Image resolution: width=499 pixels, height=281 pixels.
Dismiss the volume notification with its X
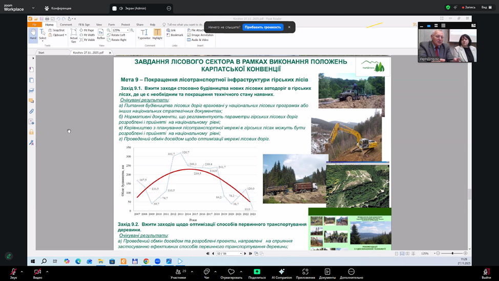289,27
